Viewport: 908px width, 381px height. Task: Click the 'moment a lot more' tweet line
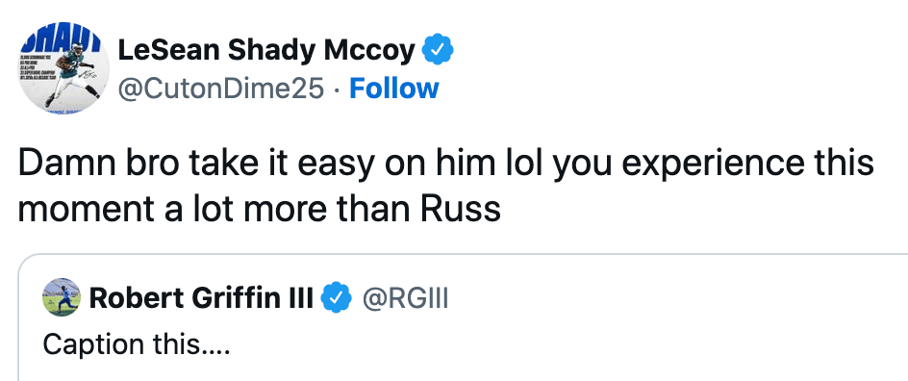(260, 208)
